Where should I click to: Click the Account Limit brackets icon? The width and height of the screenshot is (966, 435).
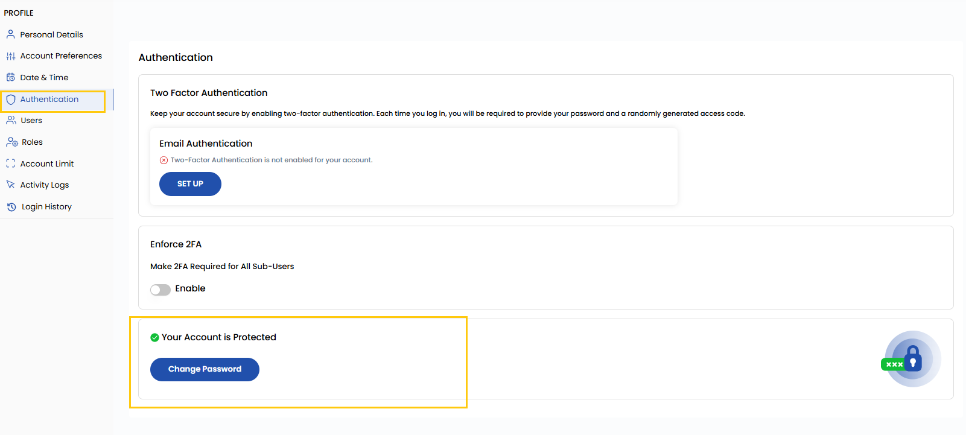tap(10, 164)
